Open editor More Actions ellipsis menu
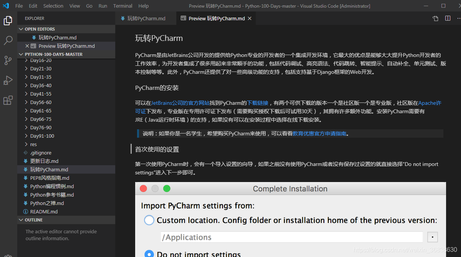This screenshot has height=257, width=461. pyautogui.click(x=459, y=18)
